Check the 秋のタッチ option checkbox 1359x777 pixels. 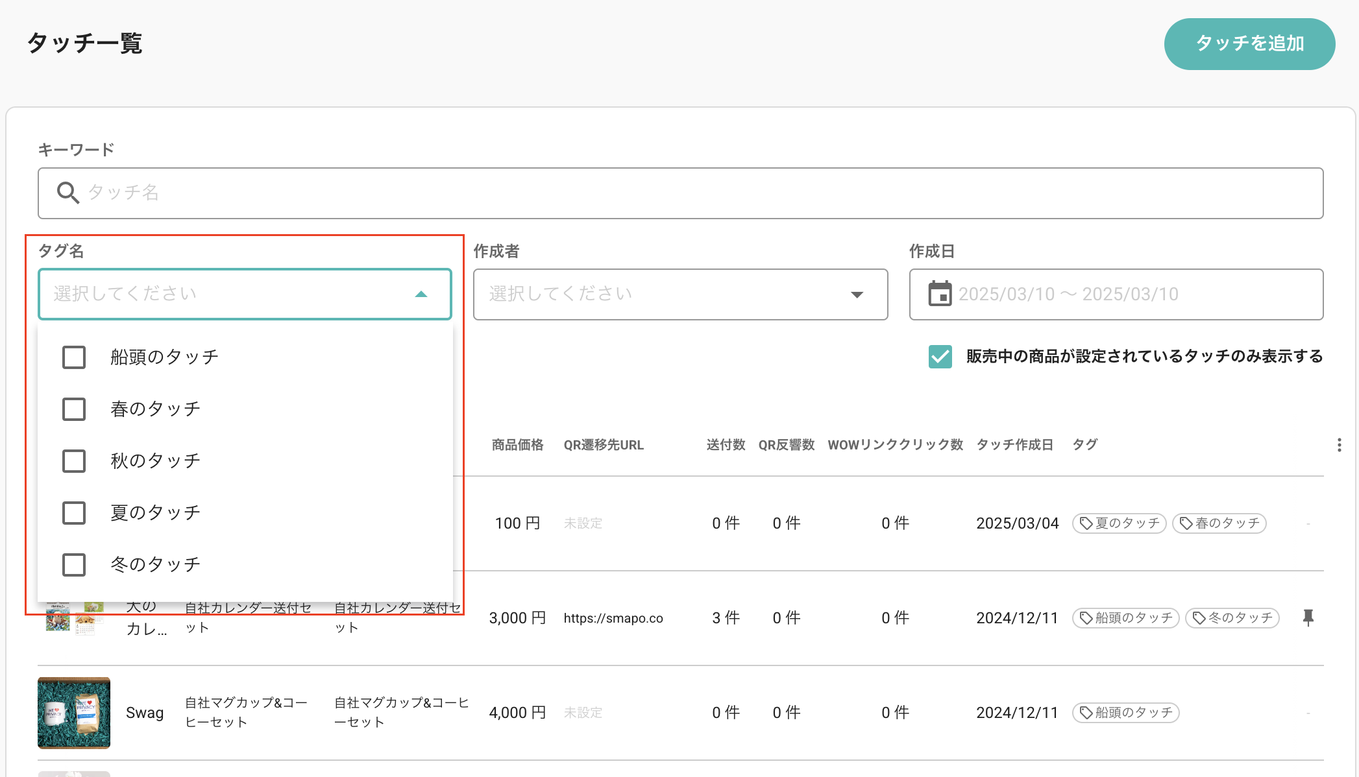click(74, 461)
